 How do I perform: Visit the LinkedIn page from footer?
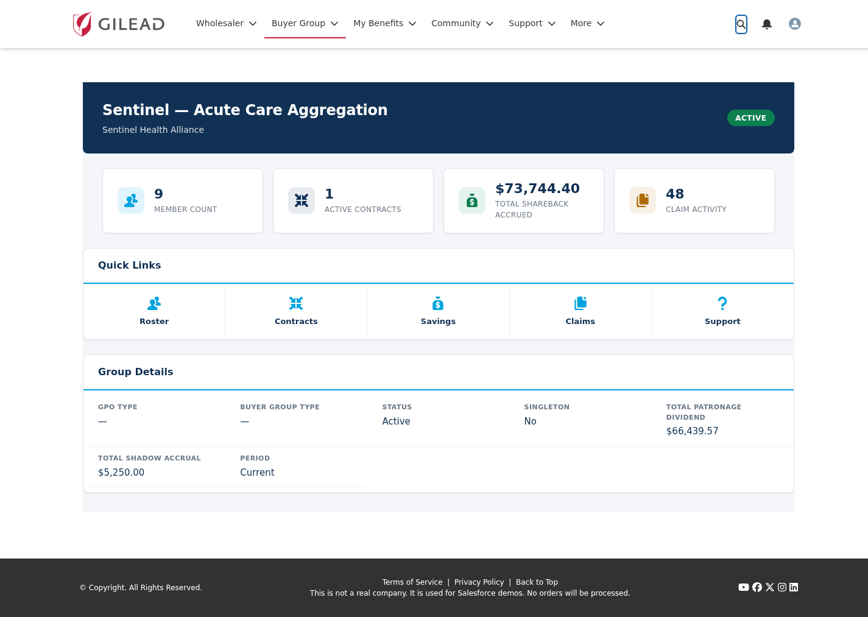pyautogui.click(x=794, y=587)
